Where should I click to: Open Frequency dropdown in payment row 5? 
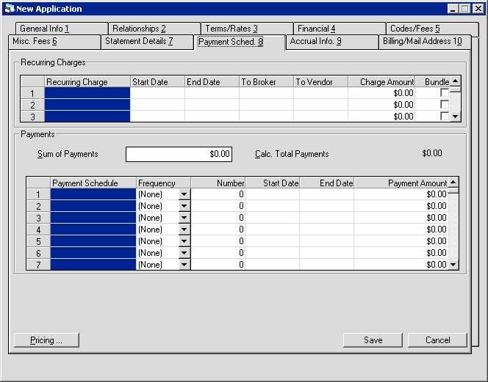coord(184,241)
